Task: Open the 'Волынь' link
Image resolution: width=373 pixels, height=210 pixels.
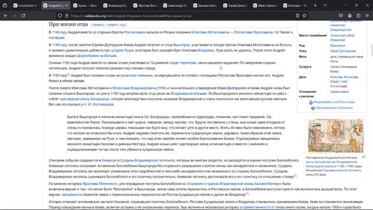Action: pos(286,45)
